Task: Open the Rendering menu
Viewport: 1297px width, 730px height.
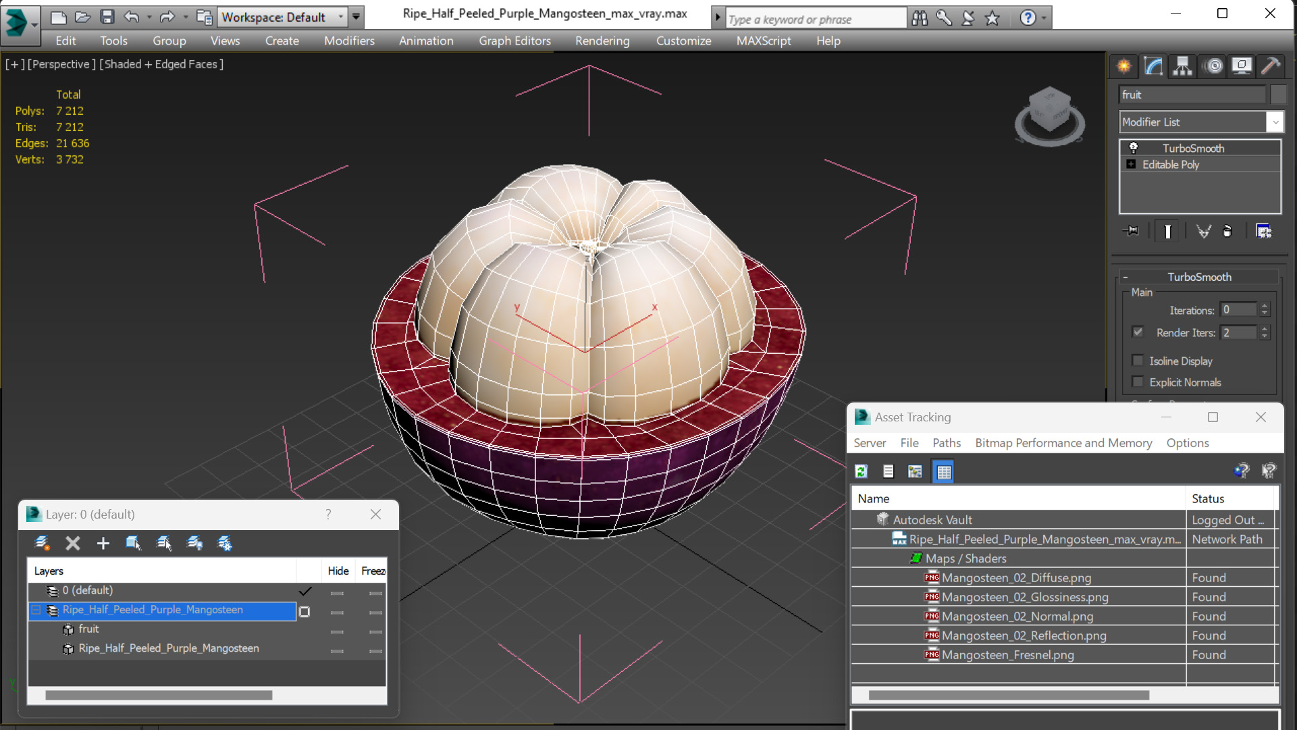Action: tap(602, 41)
